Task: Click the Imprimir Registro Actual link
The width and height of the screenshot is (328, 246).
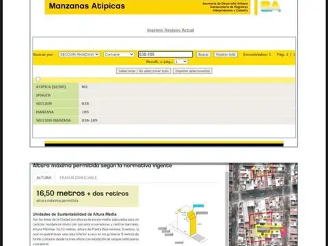Action: click(170, 30)
